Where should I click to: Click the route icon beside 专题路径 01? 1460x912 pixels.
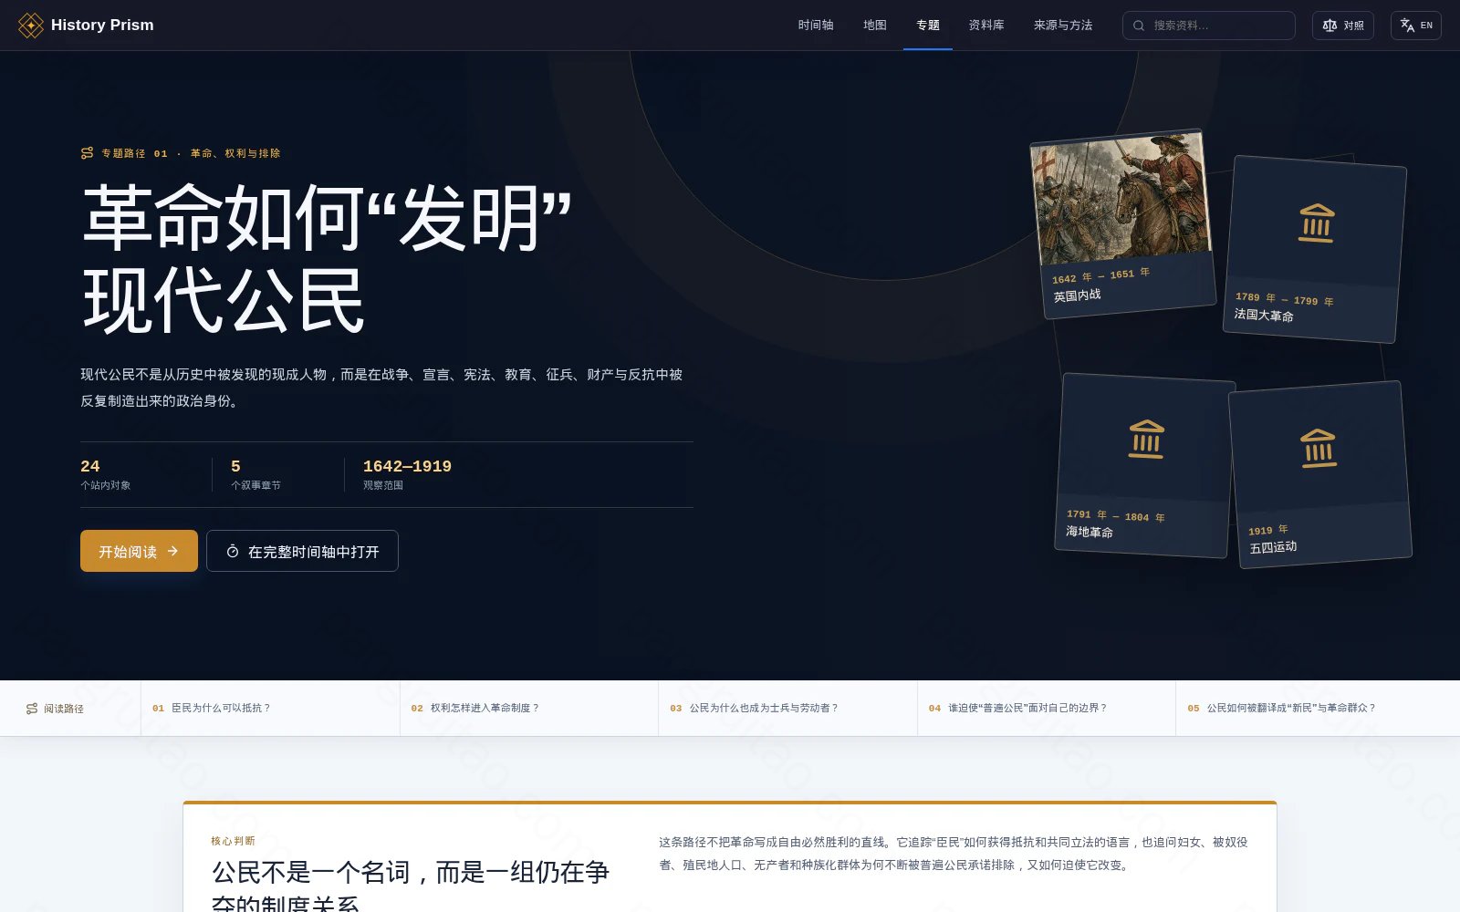pyautogui.click(x=88, y=153)
